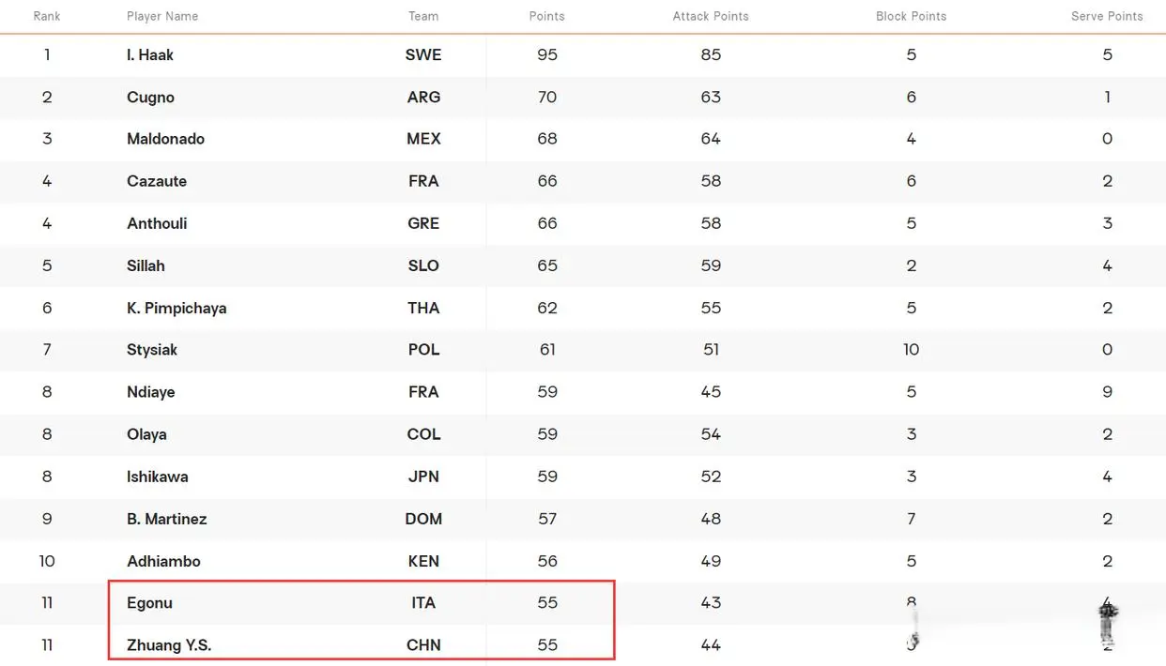Sort by Serve Points header
The image size is (1166, 666).
[1107, 16]
